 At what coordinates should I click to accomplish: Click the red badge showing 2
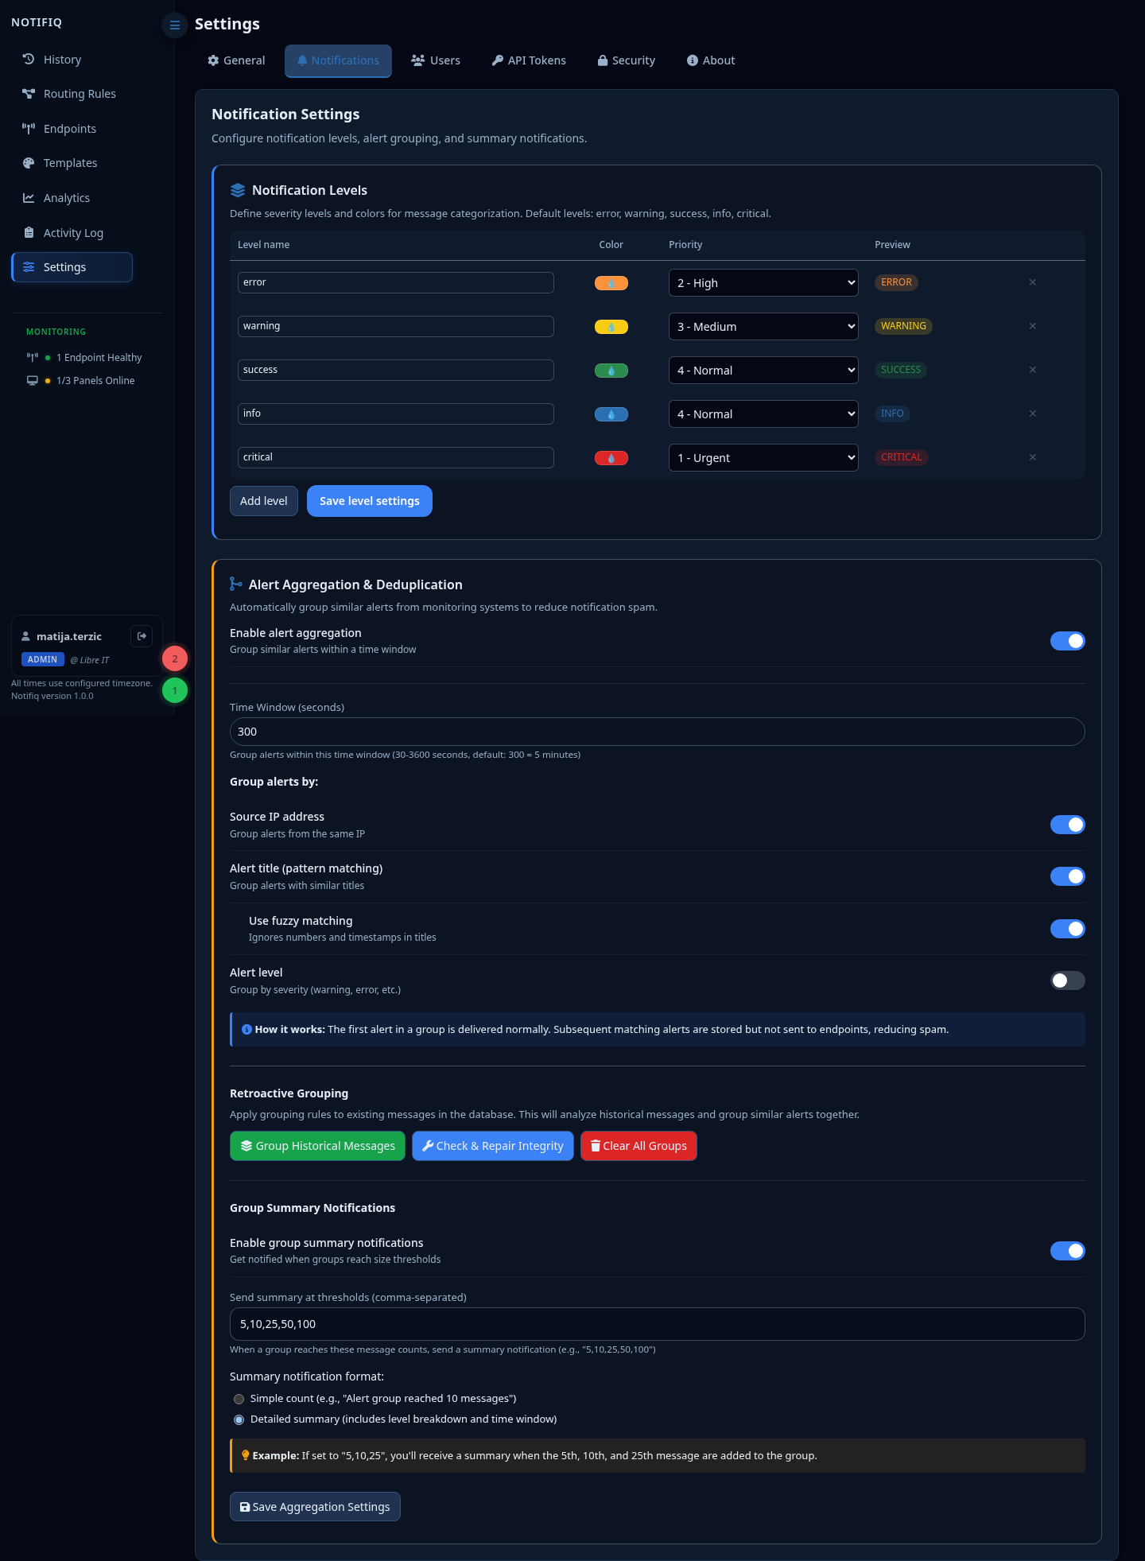pos(175,658)
